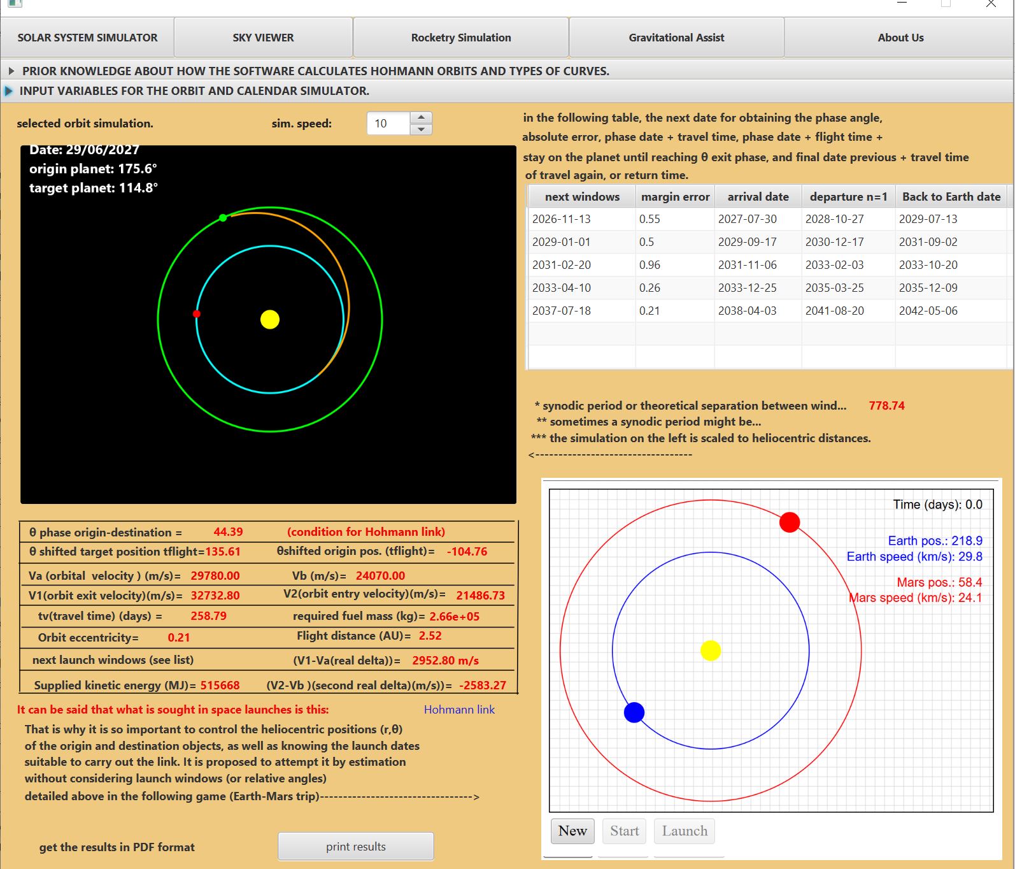Open the Gravitational Assist tab
This screenshot has height=869, width=1015.
(x=676, y=38)
